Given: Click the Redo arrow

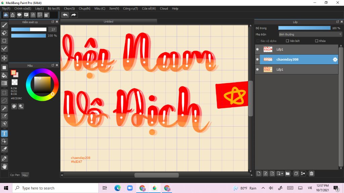Looking at the screenshot, I should 74,15.
